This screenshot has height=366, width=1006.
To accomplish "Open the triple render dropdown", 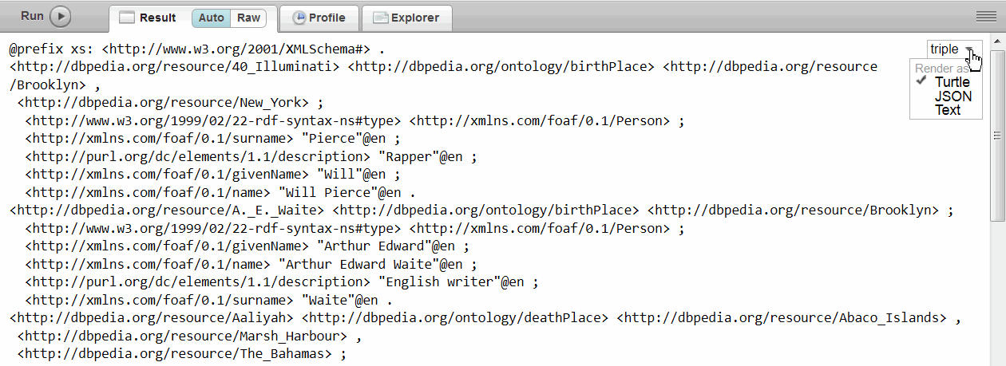I will 953,49.
